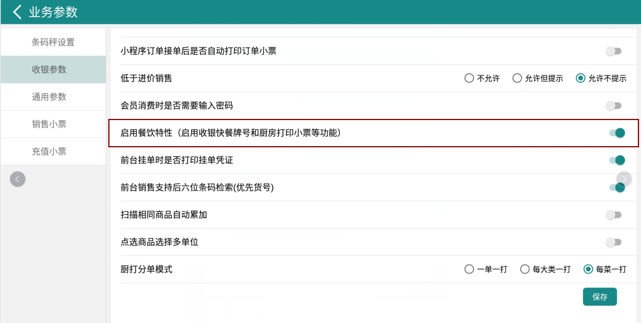This screenshot has height=323, width=641.
Task: Open the 条码秤设置 tab
Action: pyautogui.click(x=53, y=42)
